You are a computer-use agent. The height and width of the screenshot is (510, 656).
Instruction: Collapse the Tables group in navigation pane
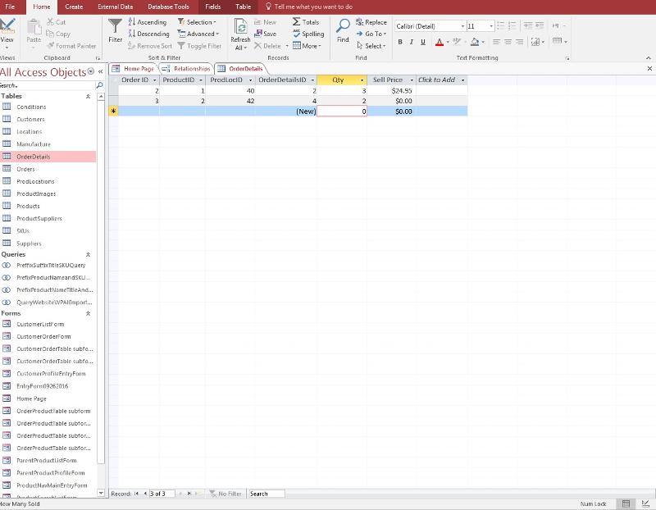(x=88, y=96)
